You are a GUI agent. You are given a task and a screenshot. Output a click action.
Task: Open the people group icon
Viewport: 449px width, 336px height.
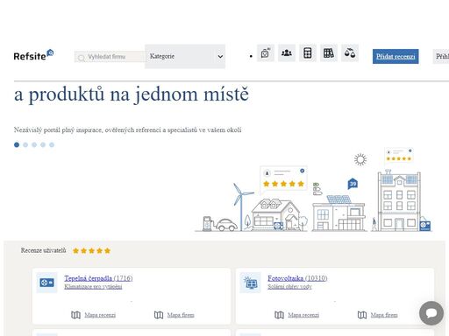pos(287,53)
